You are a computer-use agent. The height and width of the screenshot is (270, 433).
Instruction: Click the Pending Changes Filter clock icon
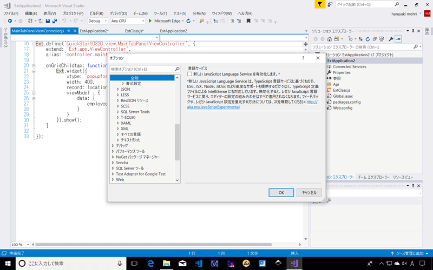click(350, 39)
